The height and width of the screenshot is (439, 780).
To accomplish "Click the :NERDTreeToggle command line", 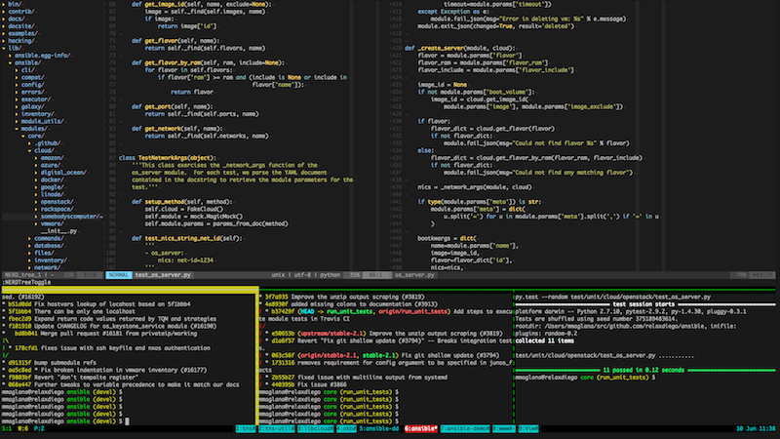I will click(x=26, y=282).
